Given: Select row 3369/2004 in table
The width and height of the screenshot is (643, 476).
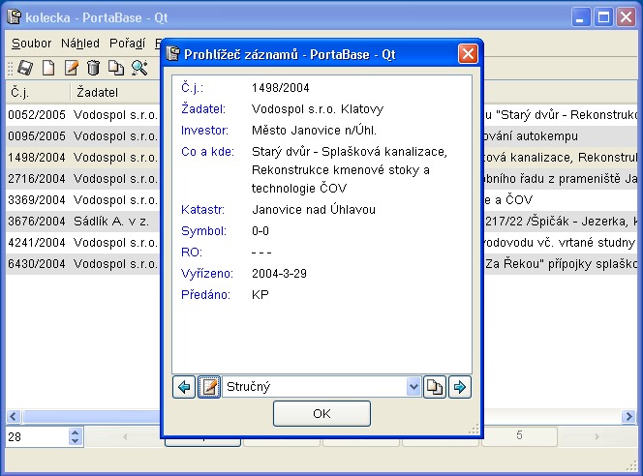Looking at the screenshot, I should point(83,200).
